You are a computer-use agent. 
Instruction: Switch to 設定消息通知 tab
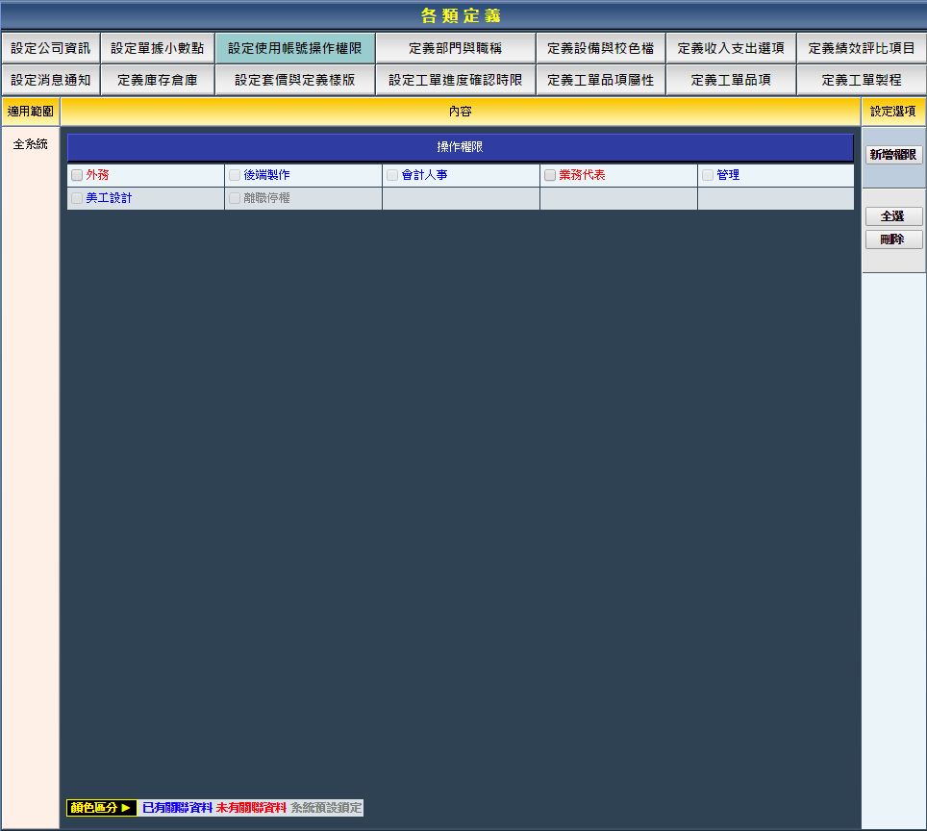tap(50, 80)
